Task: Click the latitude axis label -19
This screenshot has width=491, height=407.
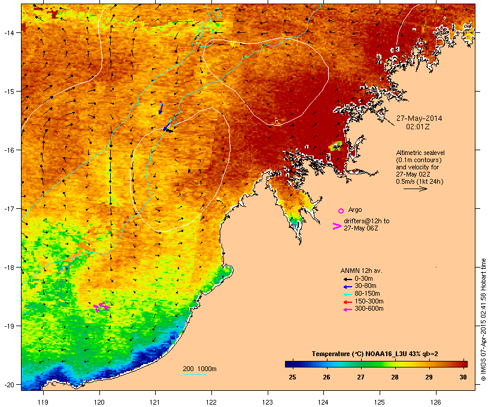Action: coord(9,326)
